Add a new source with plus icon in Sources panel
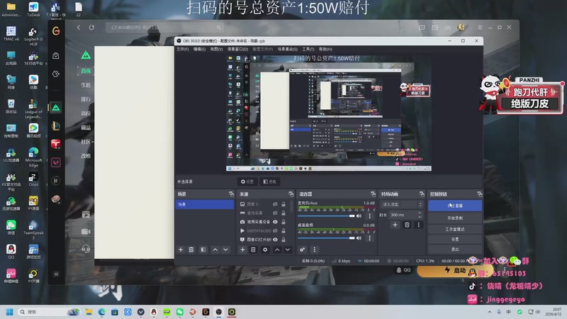This screenshot has width=567, height=319. pos(242,250)
